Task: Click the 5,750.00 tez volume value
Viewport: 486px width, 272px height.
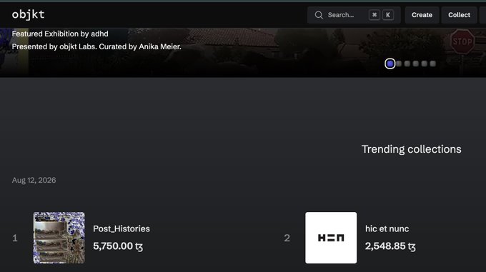Action: tap(118, 246)
